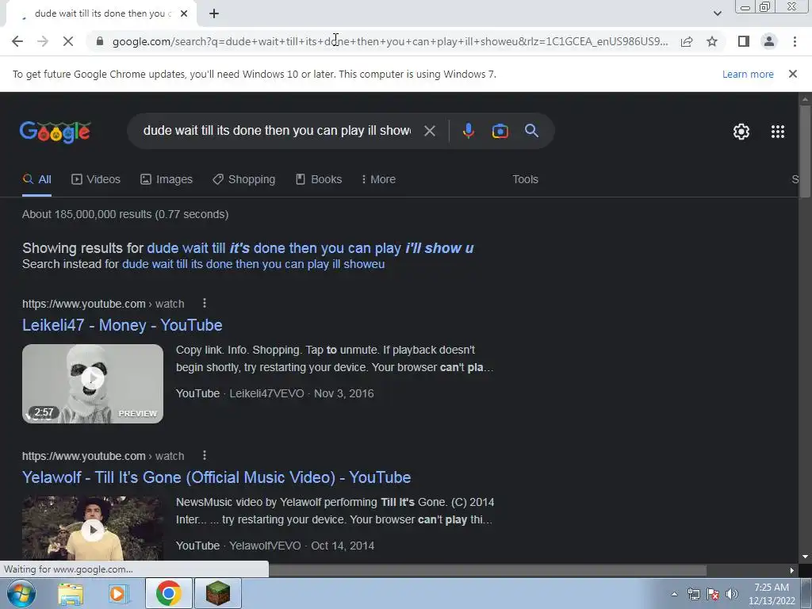The image size is (812, 609).
Task: Open Windows Explorer from the taskbar
Action: pos(71,594)
